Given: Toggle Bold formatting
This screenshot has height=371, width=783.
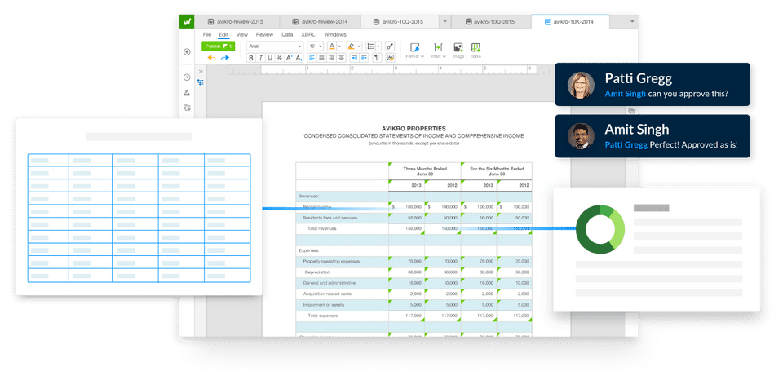Looking at the screenshot, I should click(x=251, y=58).
